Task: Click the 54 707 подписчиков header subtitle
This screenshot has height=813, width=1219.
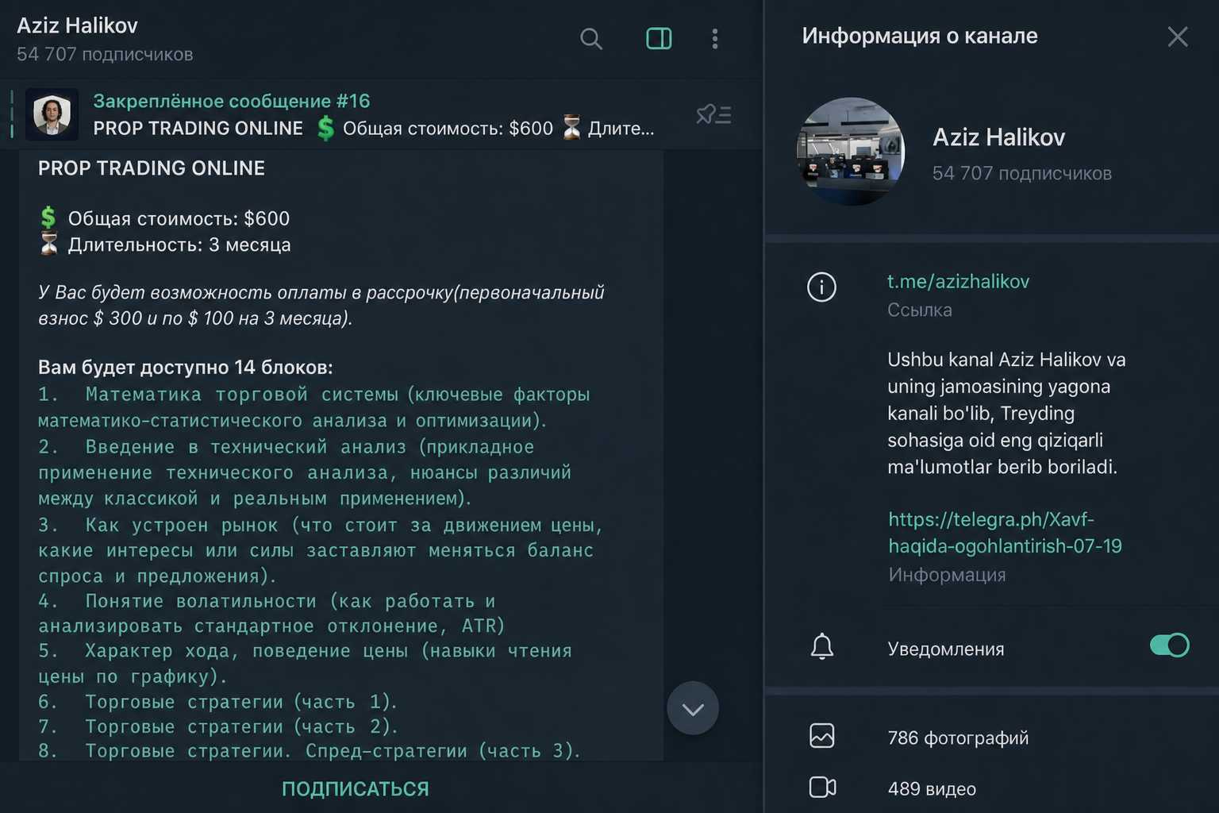Action: point(105,55)
